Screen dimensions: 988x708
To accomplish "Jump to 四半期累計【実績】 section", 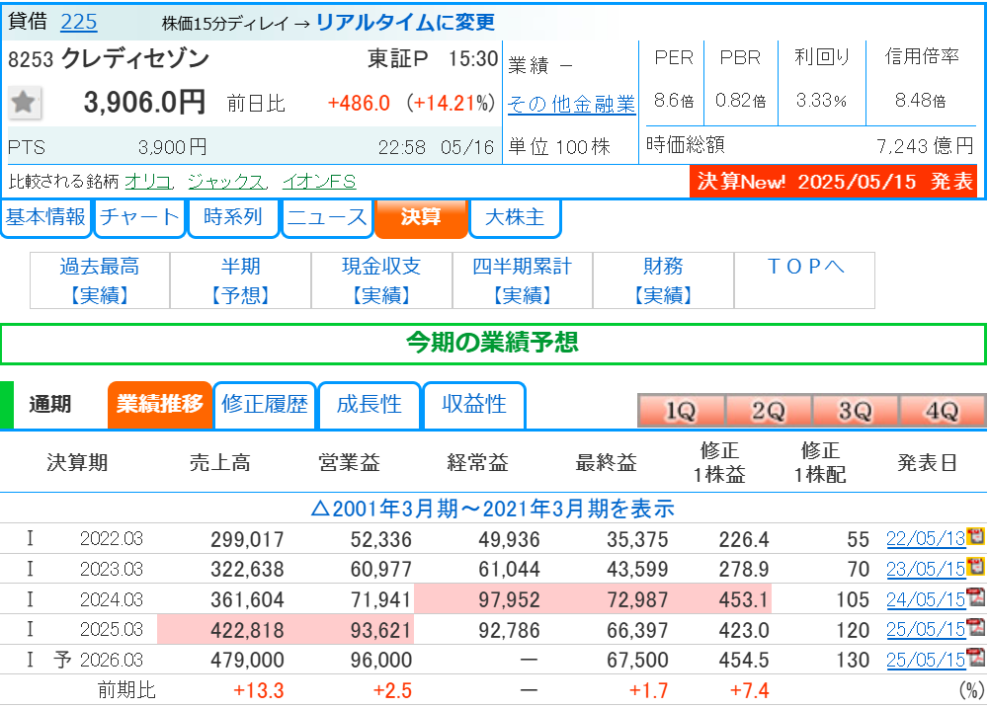I will [x=523, y=280].
